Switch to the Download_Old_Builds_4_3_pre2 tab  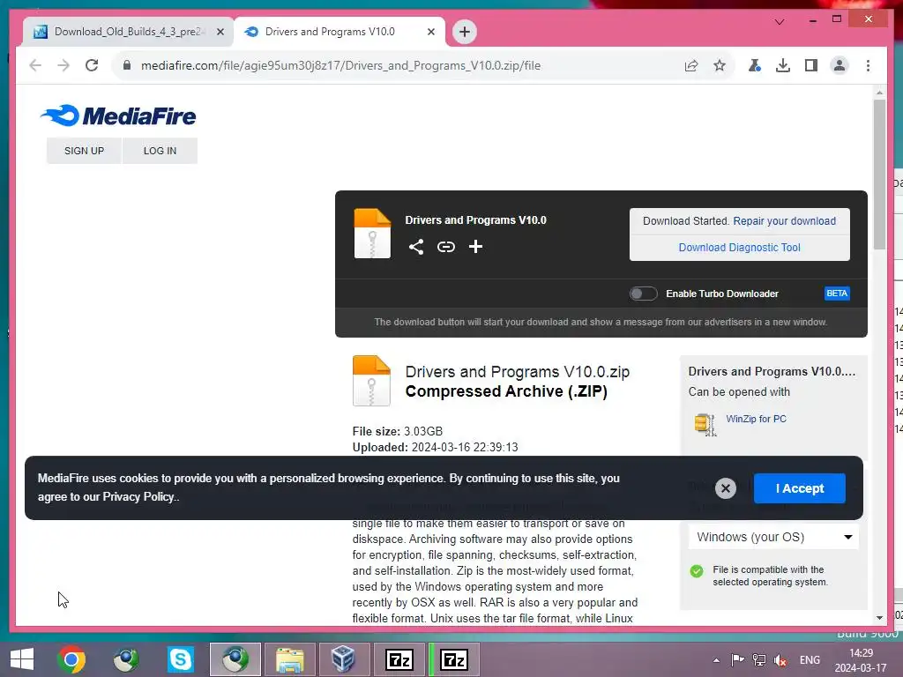point(127,32)
